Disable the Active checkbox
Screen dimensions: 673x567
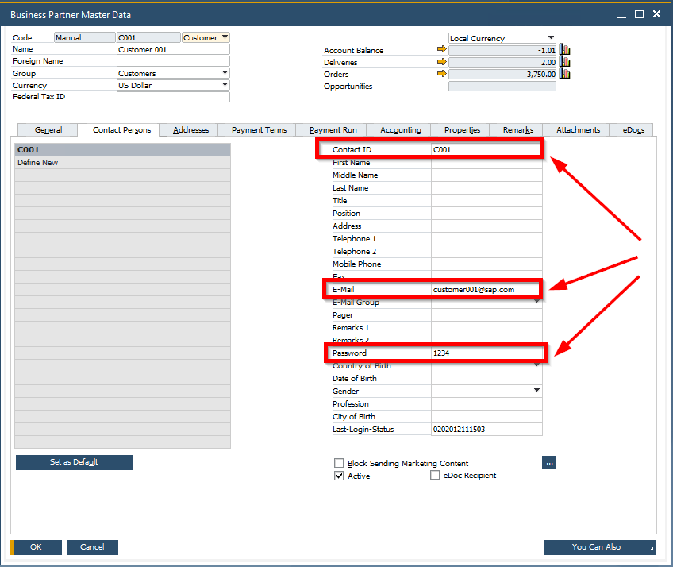pos(339,476)
